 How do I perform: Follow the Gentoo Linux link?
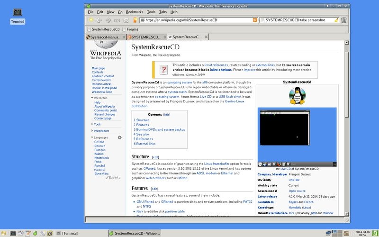point(235,101)
